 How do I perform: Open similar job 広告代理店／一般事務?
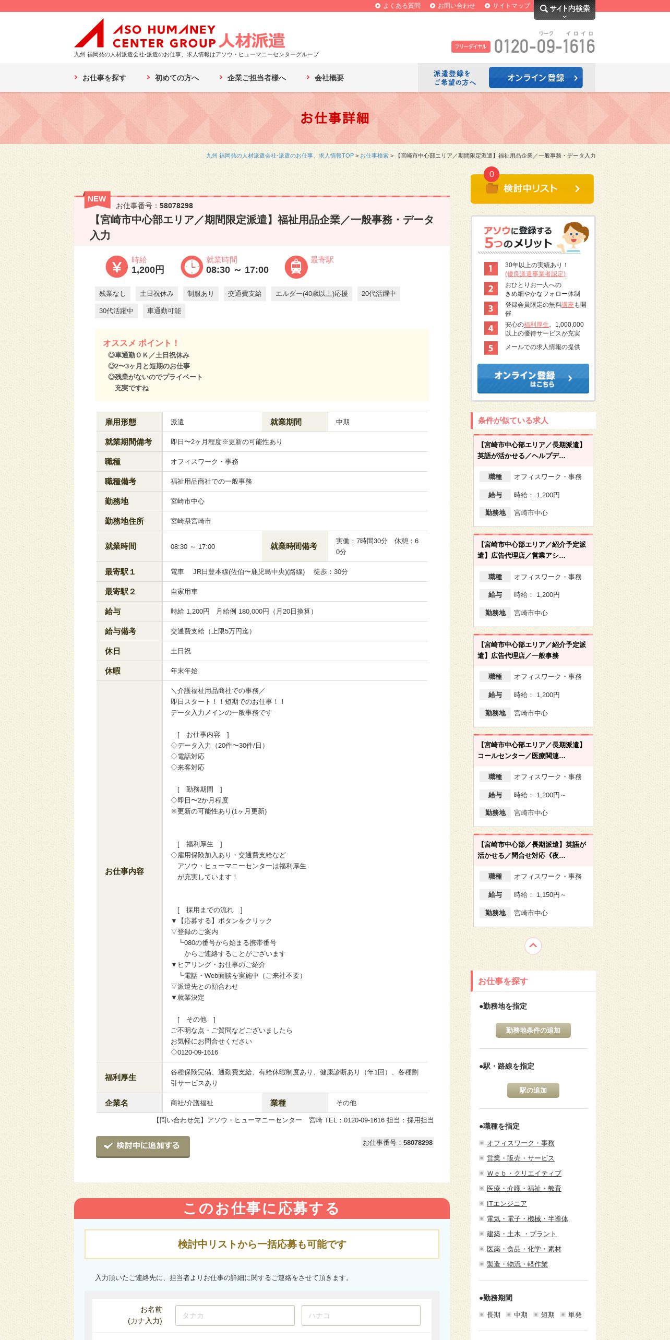[x=533, y=650]
